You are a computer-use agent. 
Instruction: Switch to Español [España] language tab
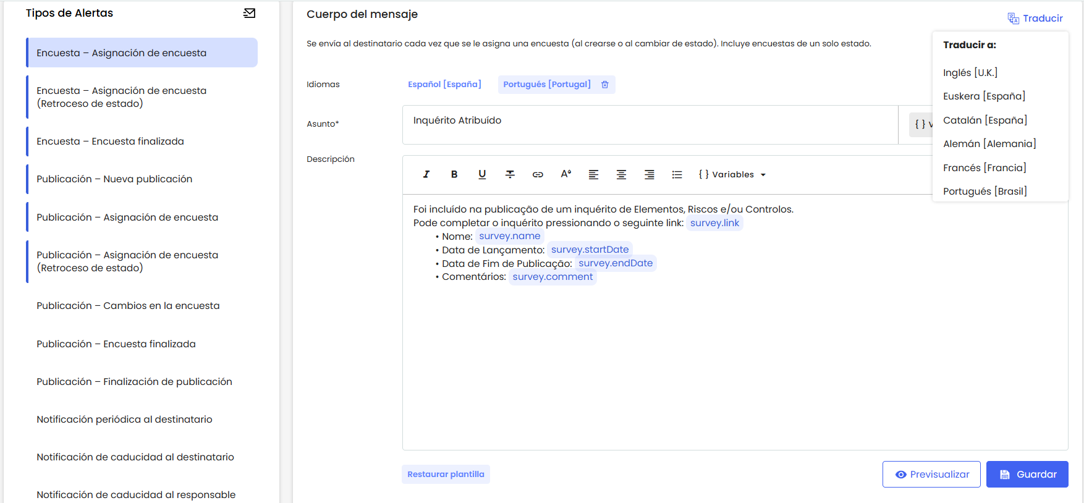(x=444, y=85)
